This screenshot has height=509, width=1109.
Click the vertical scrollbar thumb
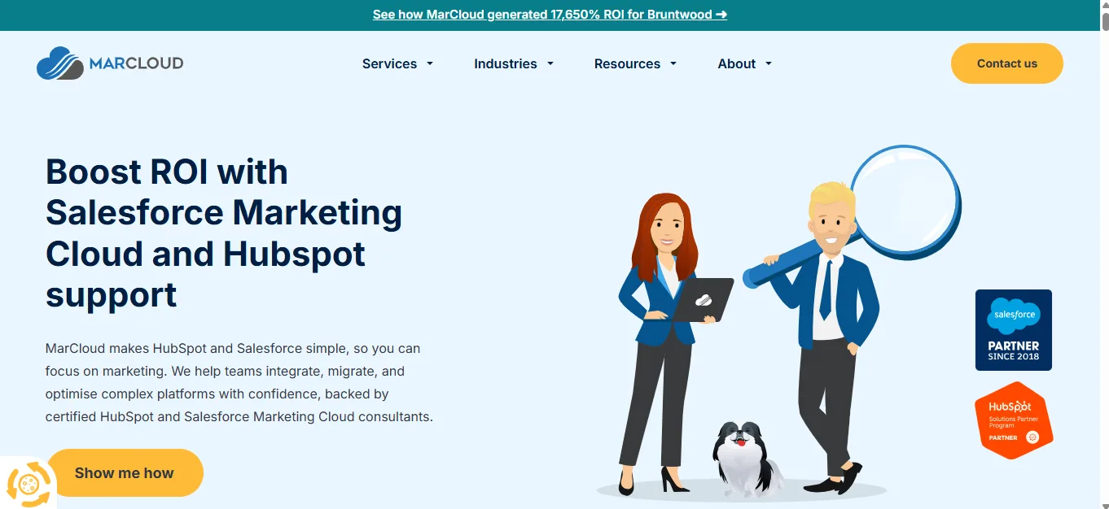pyautogui.click(x=1103, y=21)
